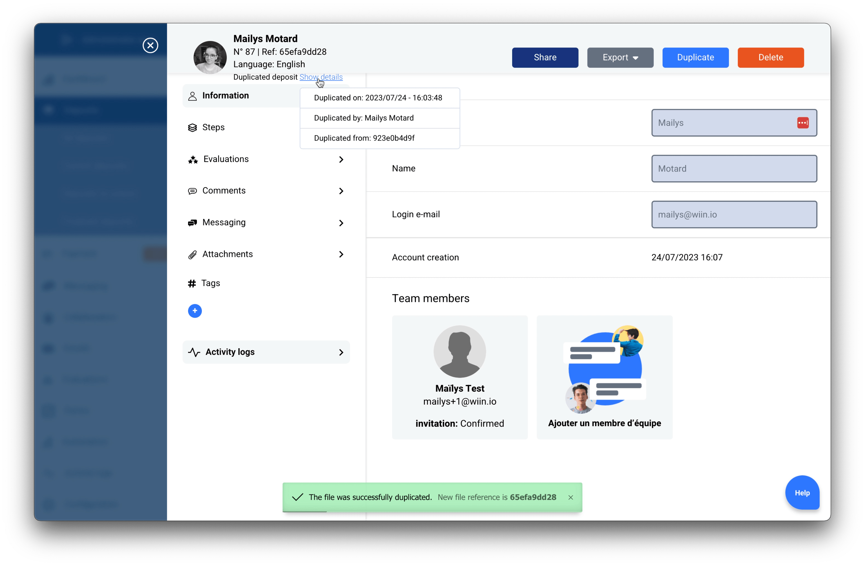Click the Show details link
This screenshot has width=865, height=566.
click(x=321, y=77)
